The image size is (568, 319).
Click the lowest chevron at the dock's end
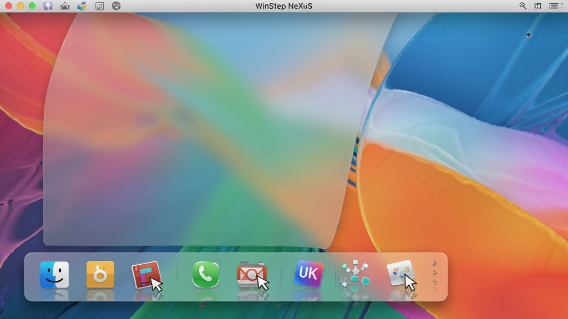(x=435, y=283)
